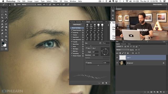This screenshot has height=94, width=168.
Task: Filter layers by type layers
Action: [x=131, y=46]
